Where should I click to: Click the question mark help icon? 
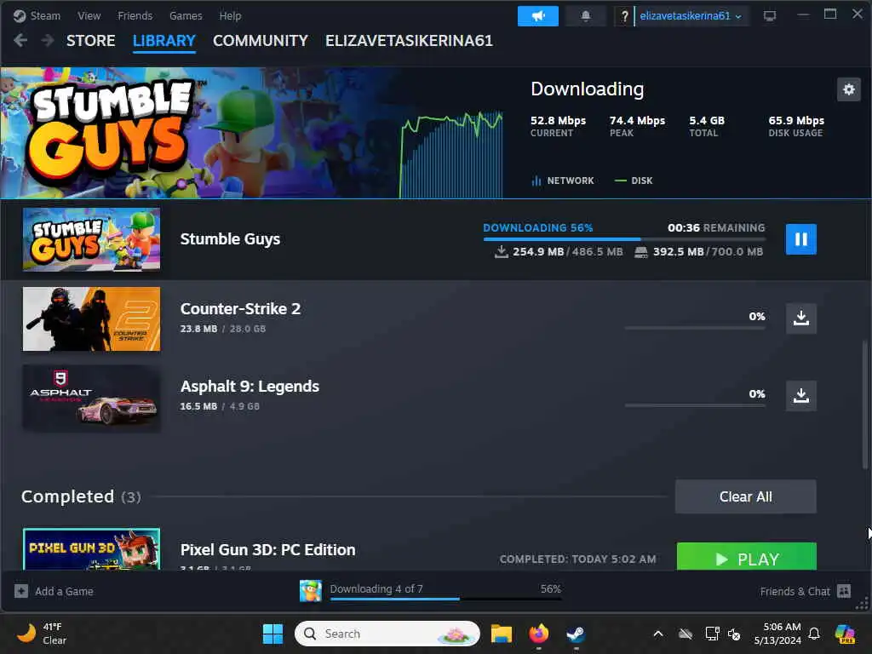coord(624,16)
